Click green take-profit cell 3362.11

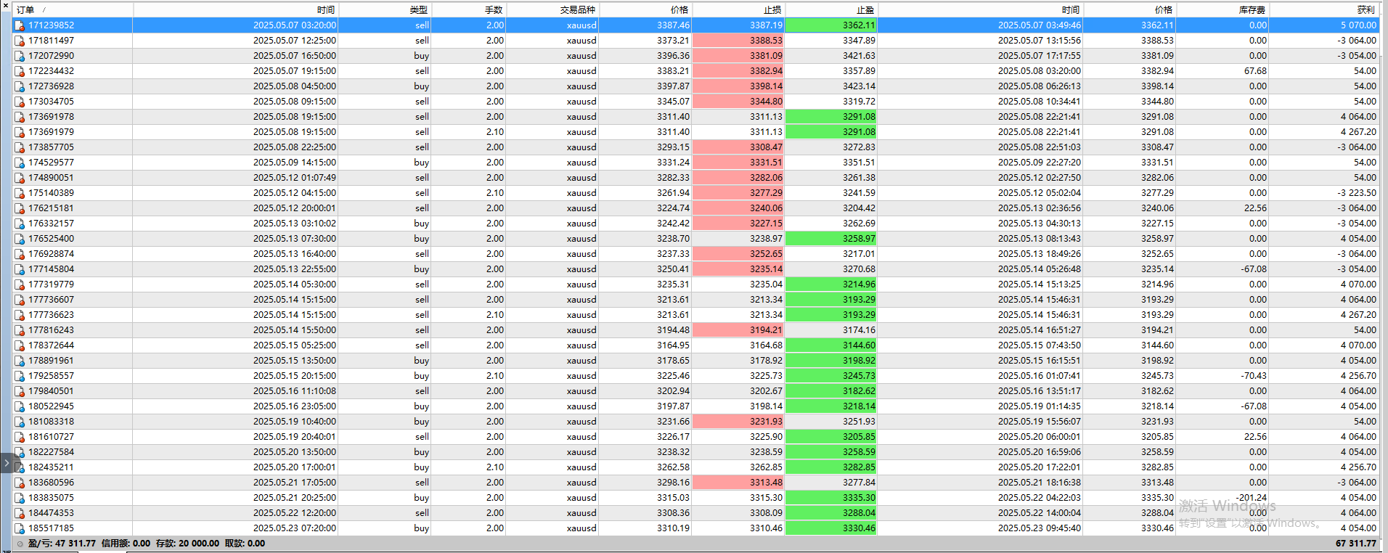point(831,25)
